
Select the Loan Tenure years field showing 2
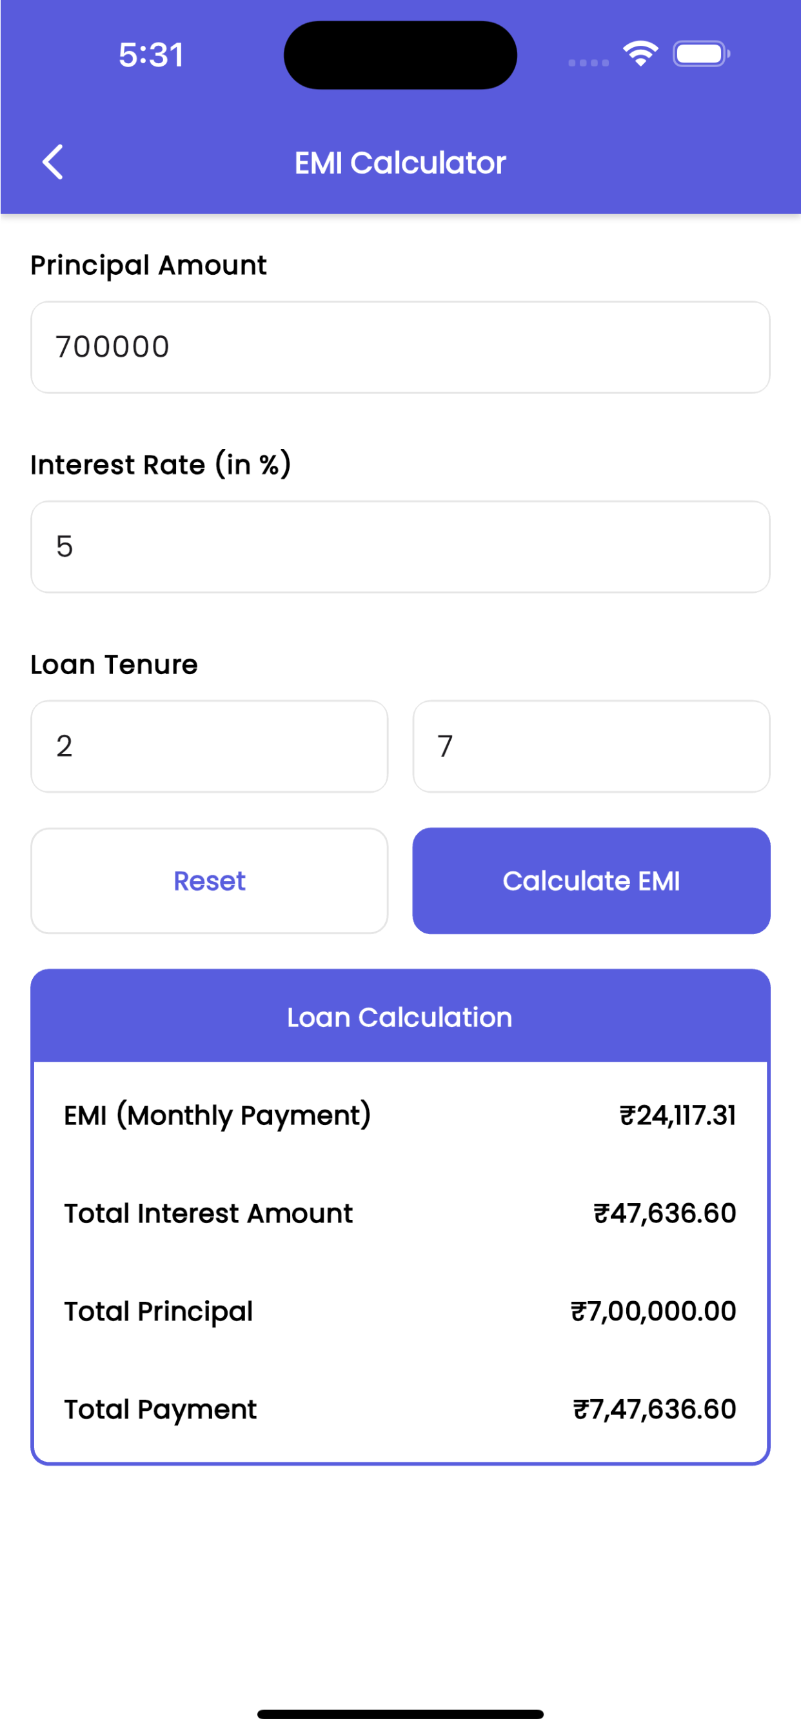pyautogui.click(x=210, y=746)
